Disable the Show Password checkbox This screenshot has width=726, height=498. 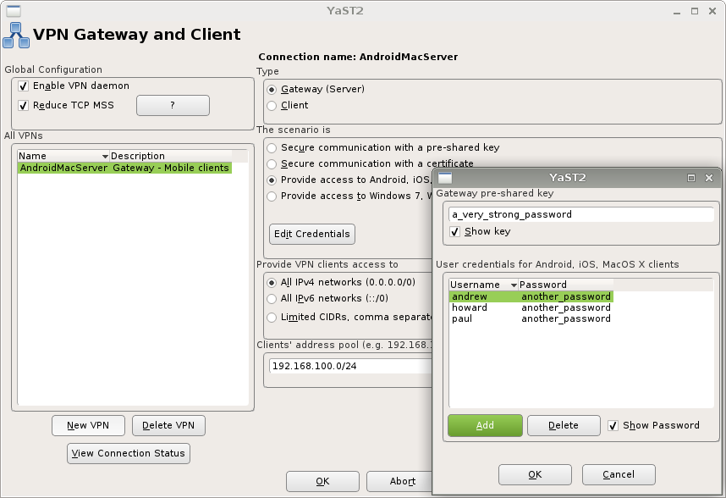click(x=613, y=425)
